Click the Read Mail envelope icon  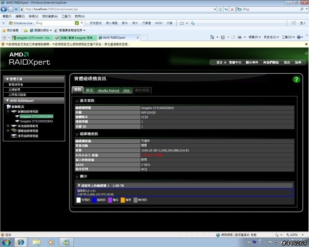(x=233, y=37)
